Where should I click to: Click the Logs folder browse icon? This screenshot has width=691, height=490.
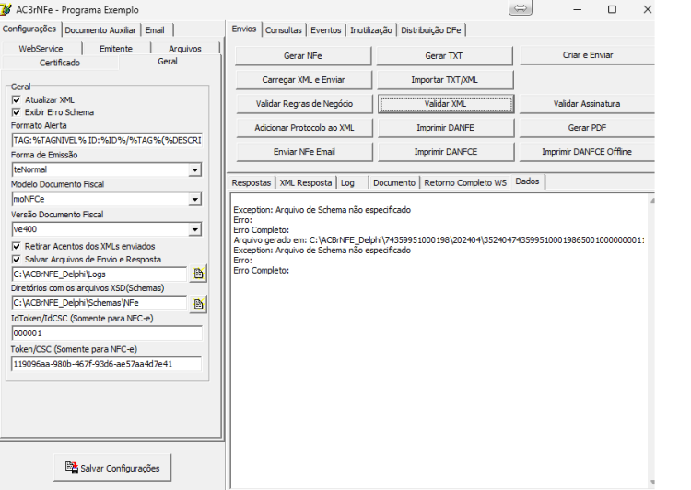[x=198, y=274]
